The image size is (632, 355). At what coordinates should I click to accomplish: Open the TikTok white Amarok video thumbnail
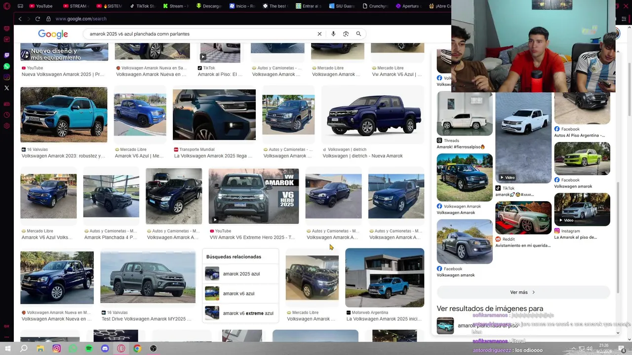(x=523, y=138)
